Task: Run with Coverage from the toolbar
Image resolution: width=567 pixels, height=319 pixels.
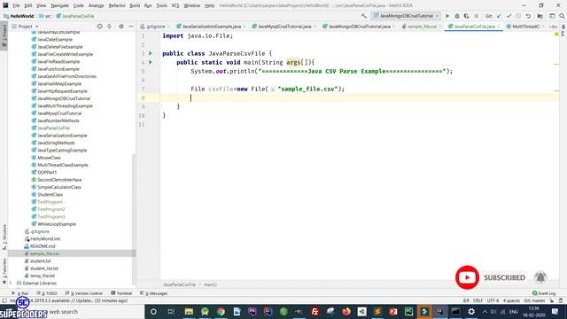Action: [x=467, y=16]
